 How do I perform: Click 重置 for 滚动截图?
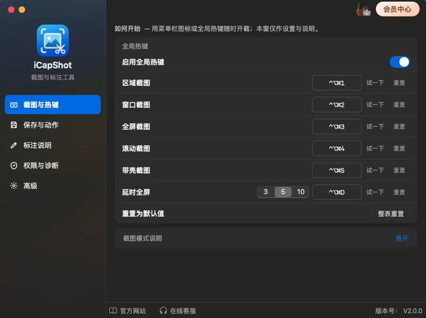tap(399, 148)
